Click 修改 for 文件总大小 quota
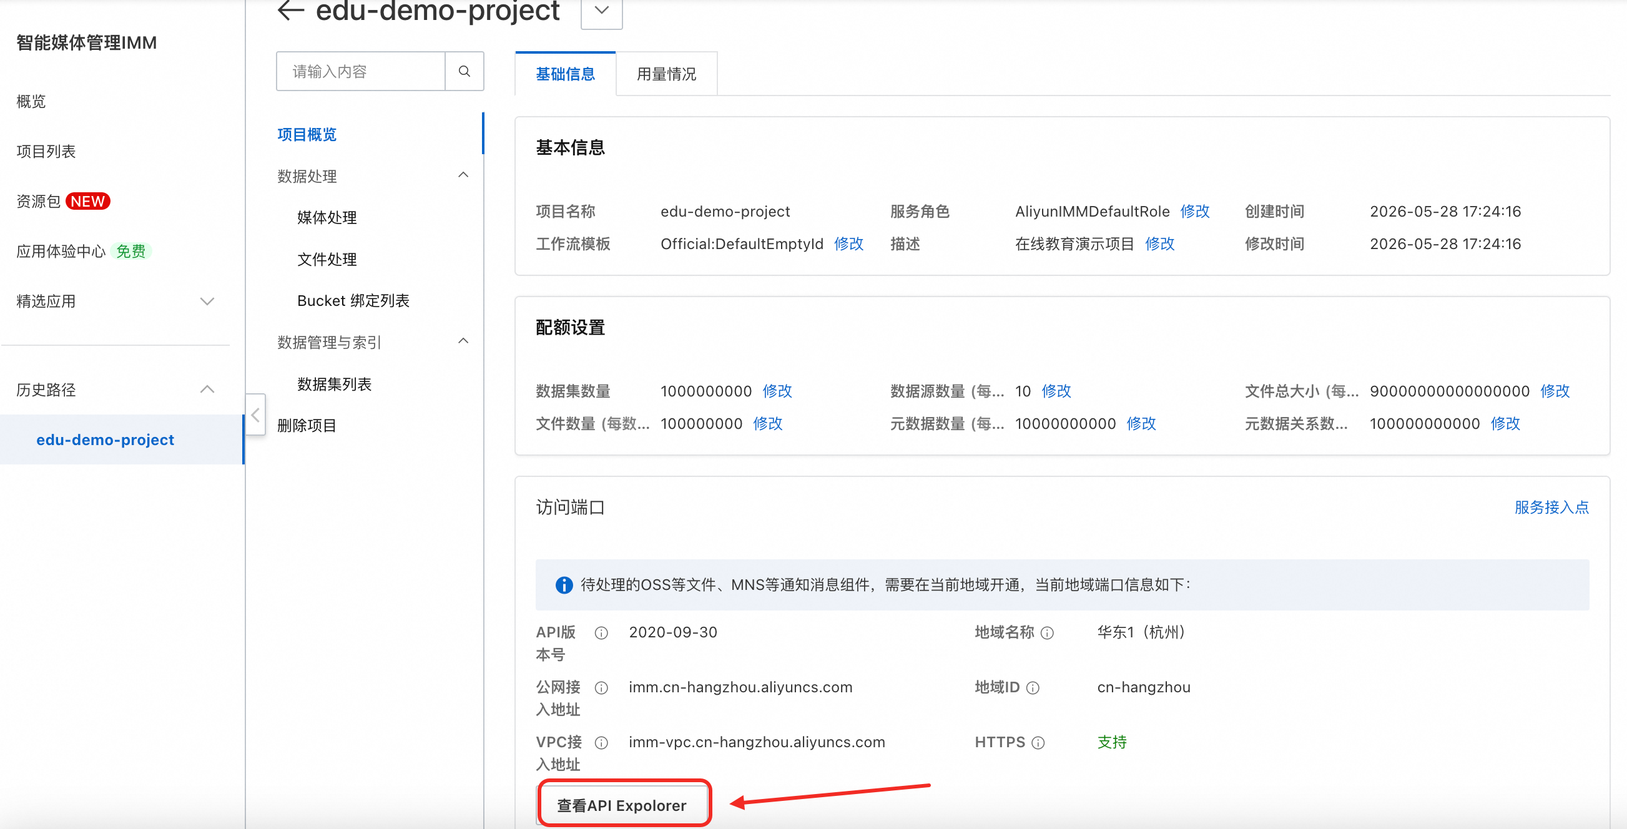Image resolution: width=1627 pixels, height=829 pixels. tap(1555, 391)
